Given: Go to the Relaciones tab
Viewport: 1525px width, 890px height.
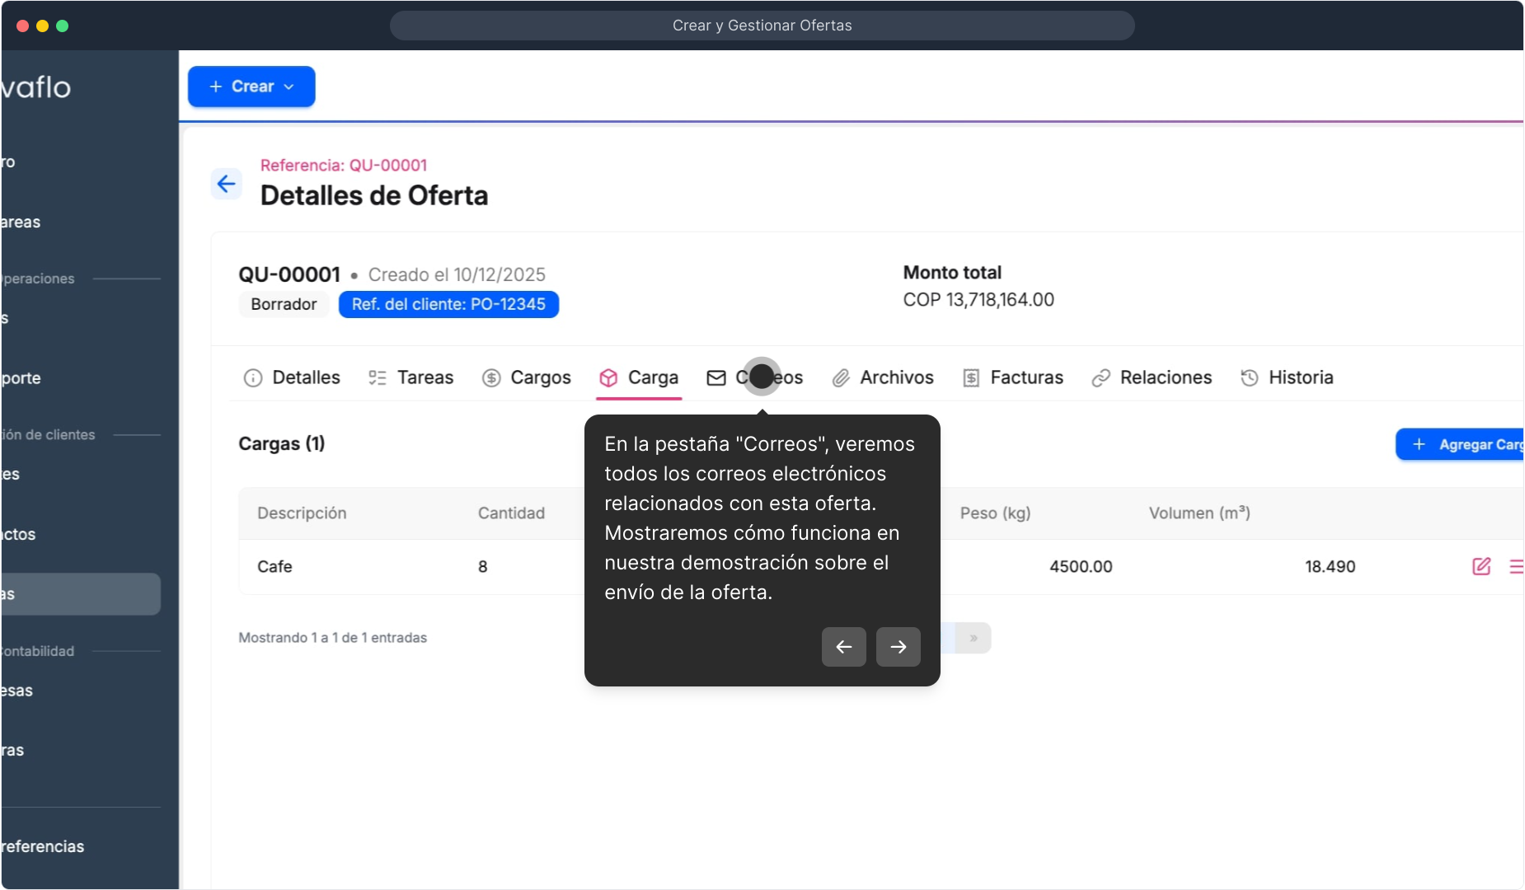Looking at the screenshot, I should click(1152, 377).
